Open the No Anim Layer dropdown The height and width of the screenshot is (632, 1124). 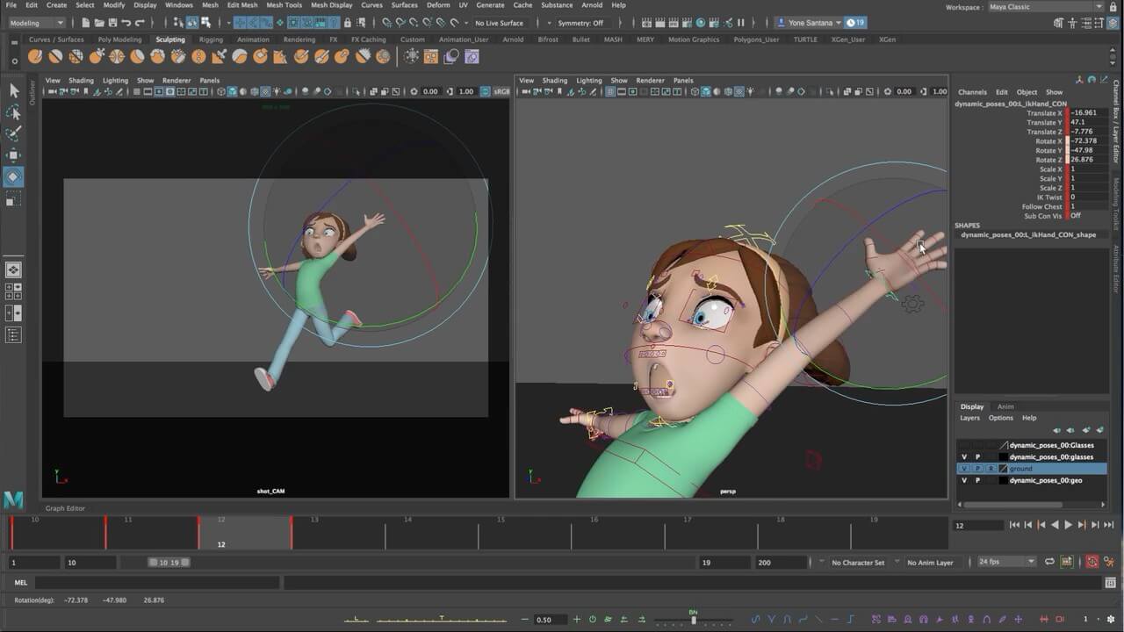[930, 563]
